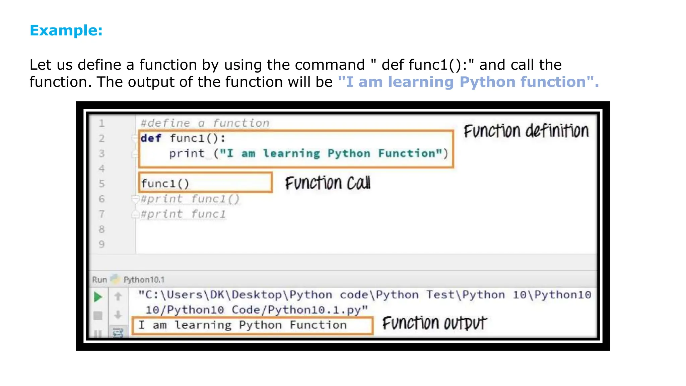Toggle fold marker at #print func1() line
The height and width of the screenshot is (386, 686).
click(x=135, y=199)
